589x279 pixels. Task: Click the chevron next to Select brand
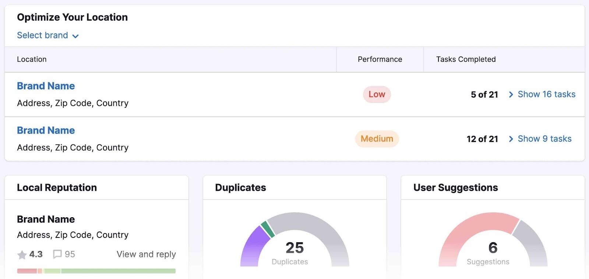(x=75, y=36)
